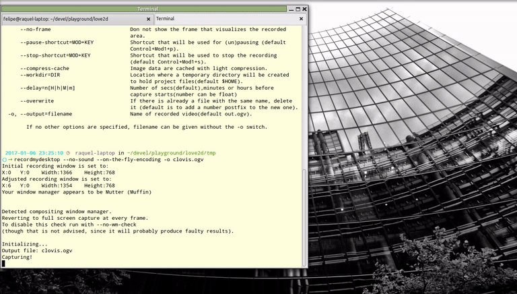The image size is (517, 294).
Task: Click the terminal vertical scrollbar thumb
Action: (305, 218)
